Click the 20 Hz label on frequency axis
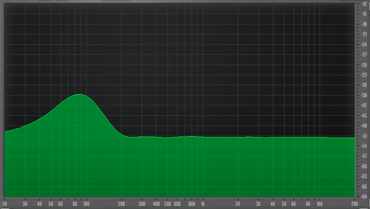This screenshot has width=370, height=209. [x=5, y=203]
